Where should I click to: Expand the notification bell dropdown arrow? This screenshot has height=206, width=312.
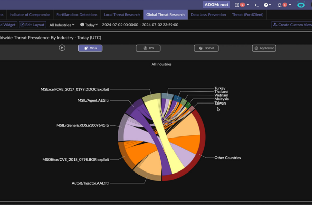[290, 5]
